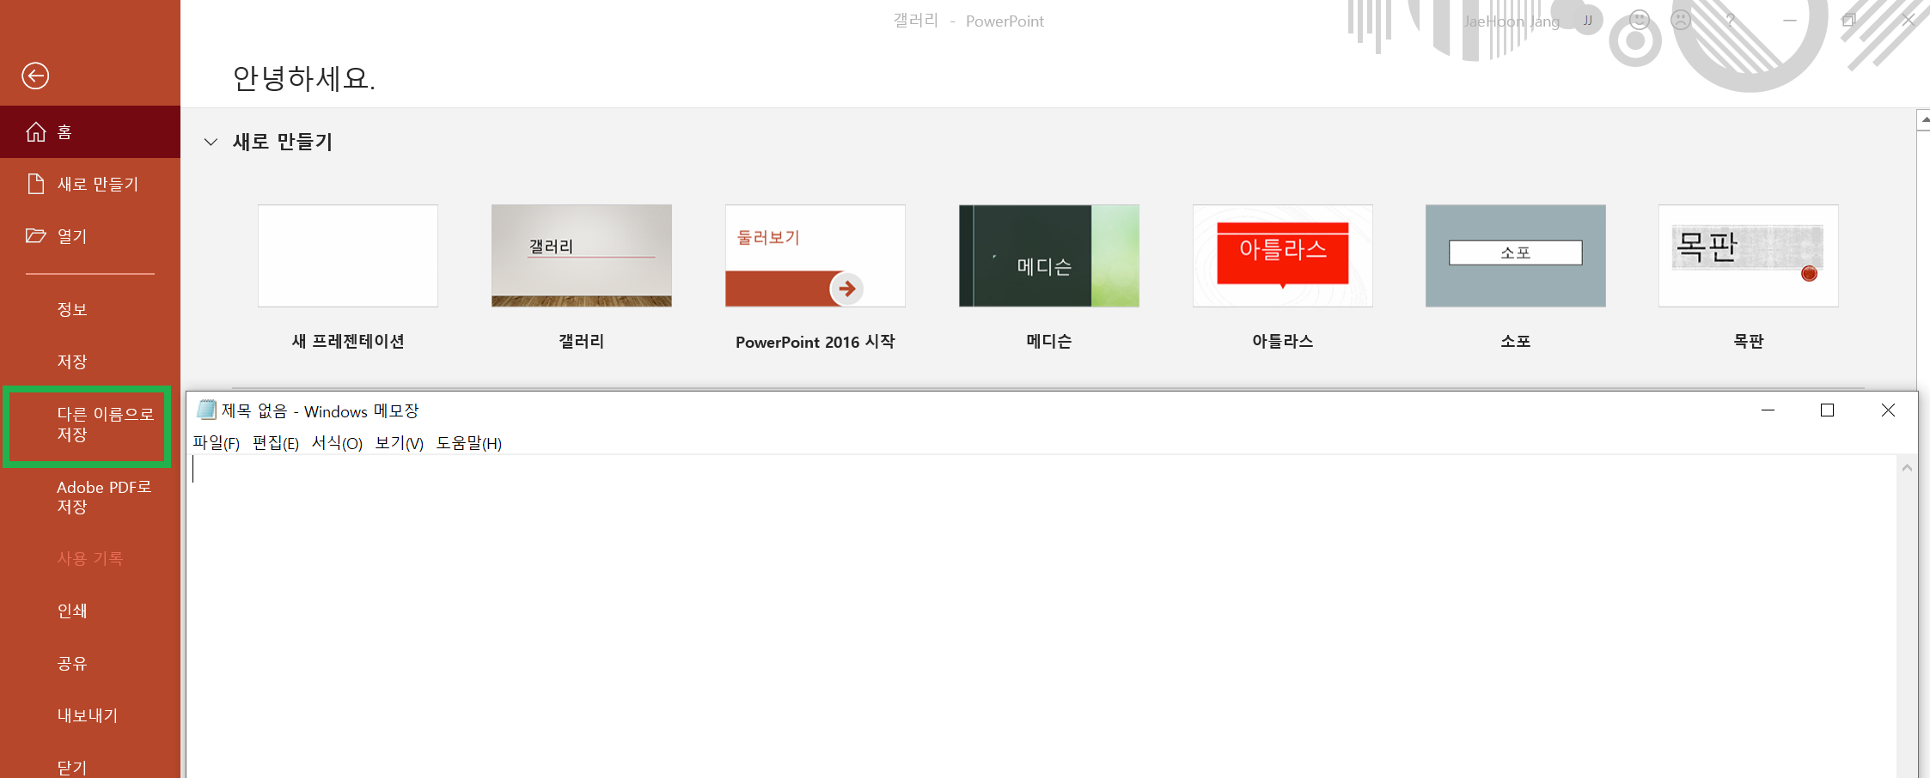
Task: Click the smiley feedback icon
Action: (x=1640, y=20)
